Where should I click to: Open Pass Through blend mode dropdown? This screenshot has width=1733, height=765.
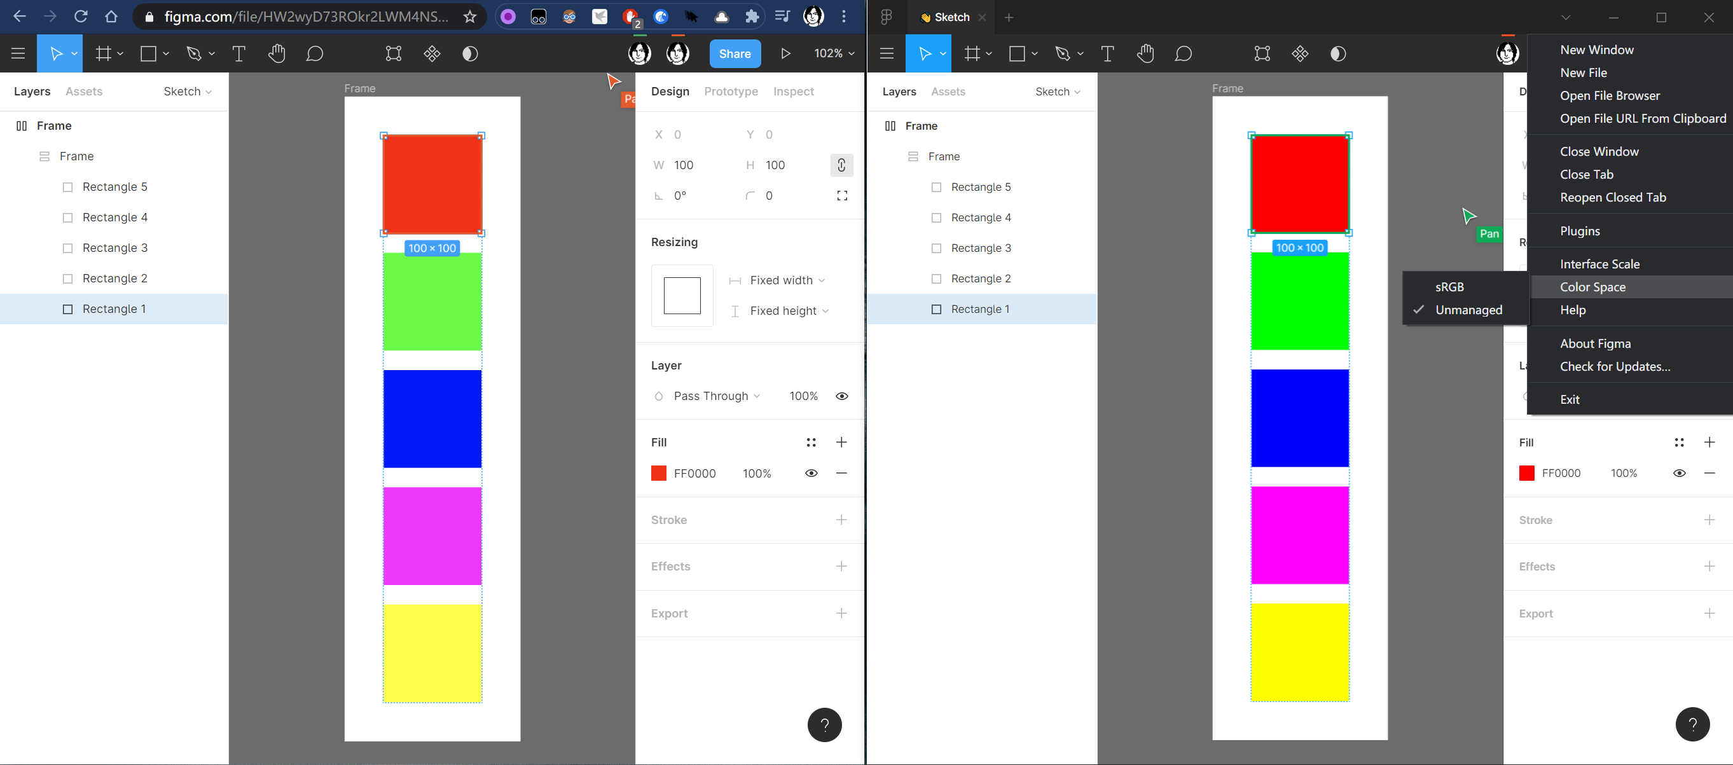(717, 396)
